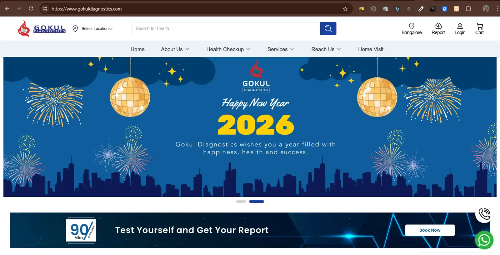The width and height of the screenshot is (500, 255).
Task: Switch to the first carousel slide indicator
Action: pyautogui.click(x=241, y=201)
